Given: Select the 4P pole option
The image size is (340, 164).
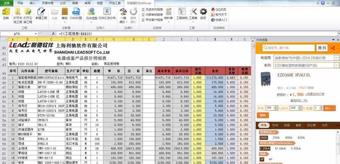Looking at the screenshot, I should pyautogui.click(x=270, y=159).
